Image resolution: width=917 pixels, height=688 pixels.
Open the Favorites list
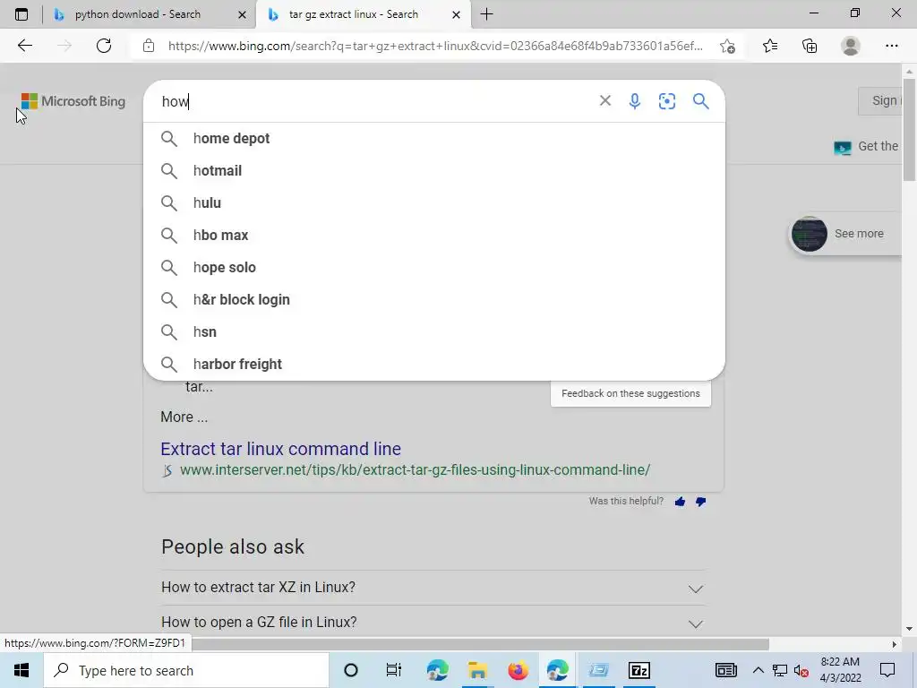coord(770,46)
